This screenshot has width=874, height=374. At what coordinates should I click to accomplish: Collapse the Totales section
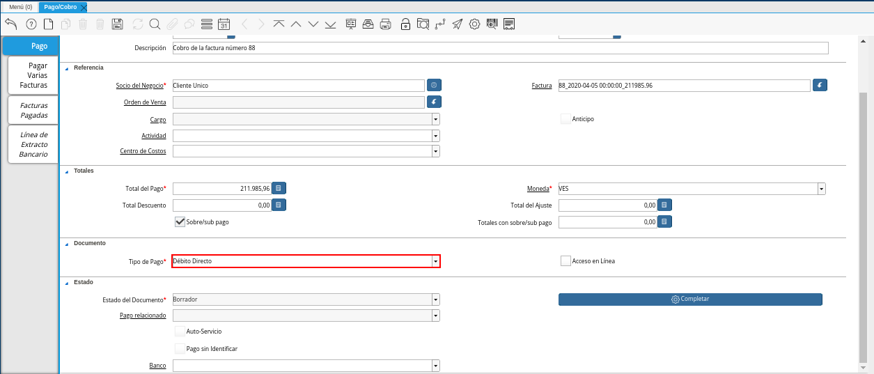point(67,171)
